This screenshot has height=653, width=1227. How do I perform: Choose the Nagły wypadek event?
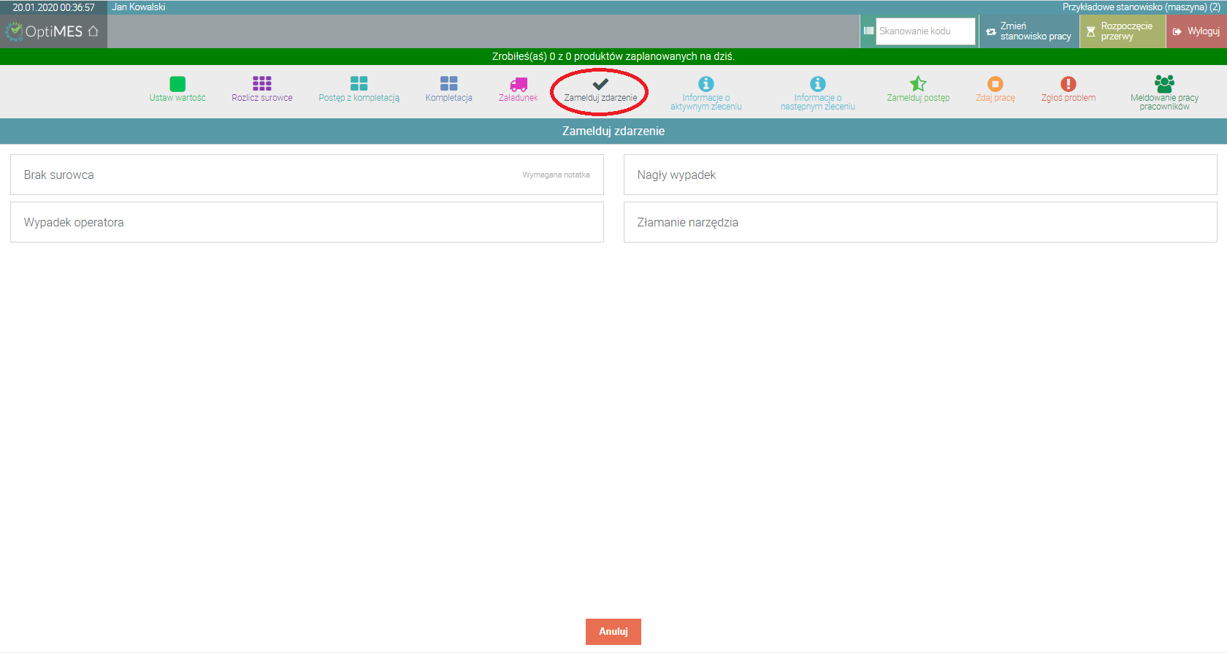(x=920, y=175)
